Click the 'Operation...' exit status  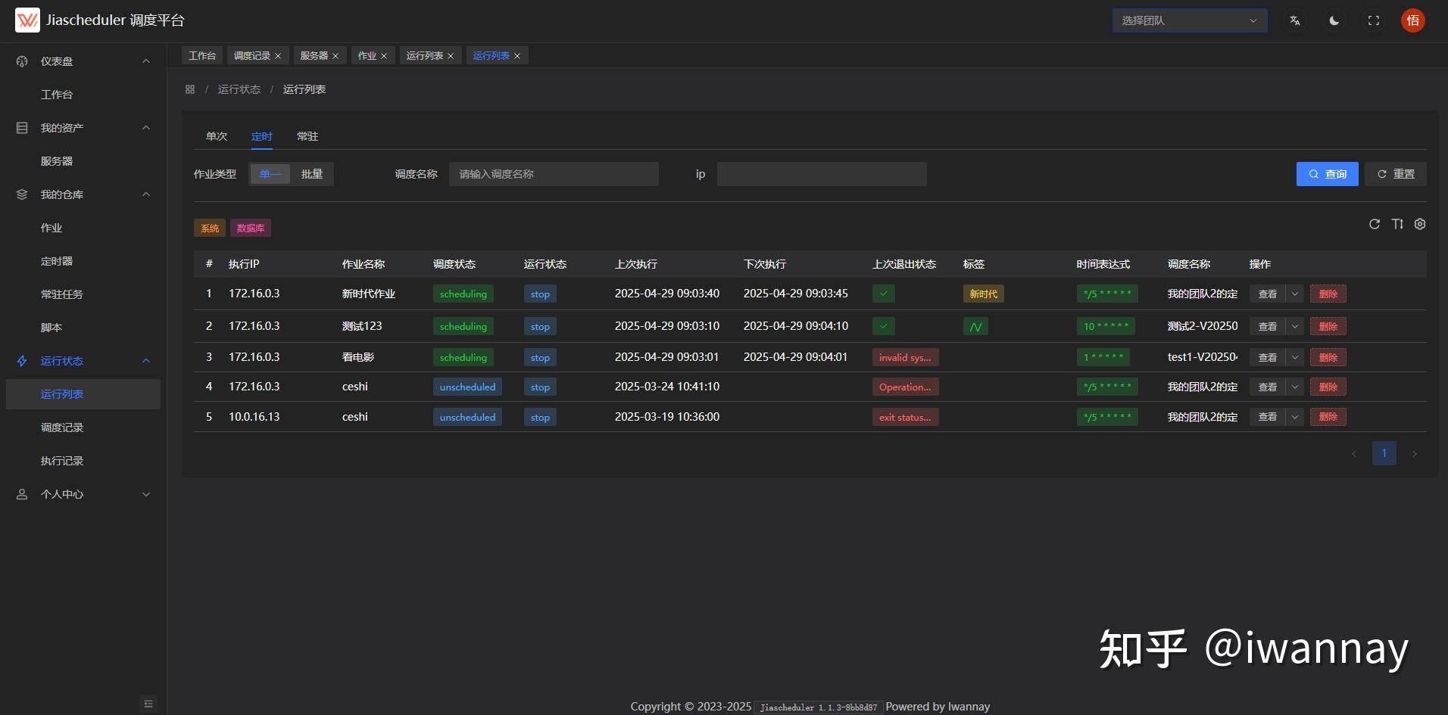pyautogui.click(x=905, y=387)
